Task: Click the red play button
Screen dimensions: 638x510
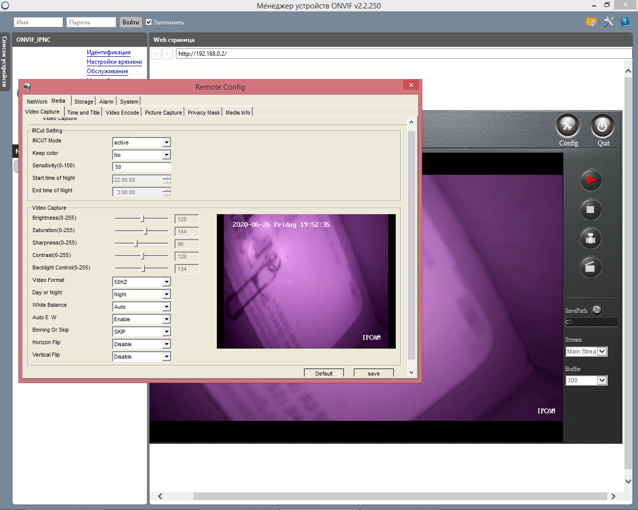Action: pos(591,180)
